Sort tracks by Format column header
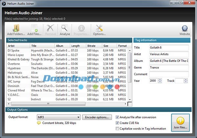The height and width of the screenshot is (138, 197). (124, 46)
